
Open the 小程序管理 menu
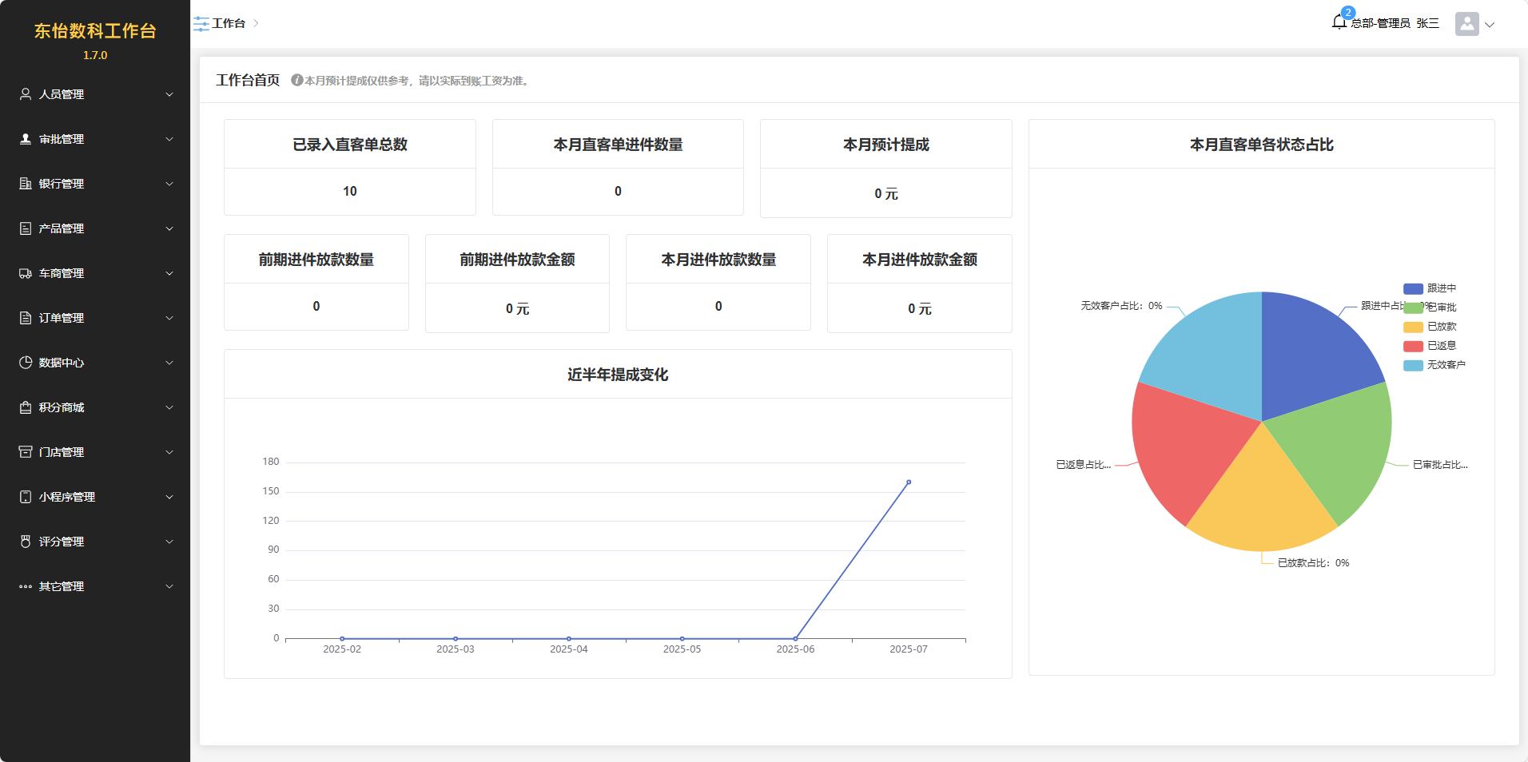(x=67, y=497)
